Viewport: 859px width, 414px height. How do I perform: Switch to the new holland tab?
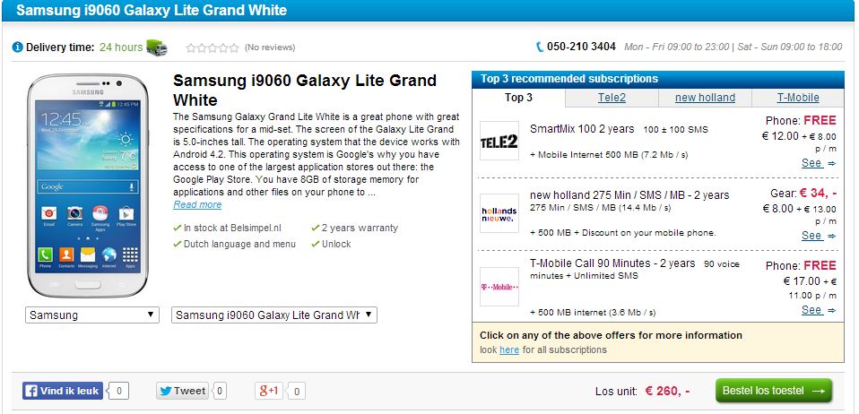(x=705, y=98)
